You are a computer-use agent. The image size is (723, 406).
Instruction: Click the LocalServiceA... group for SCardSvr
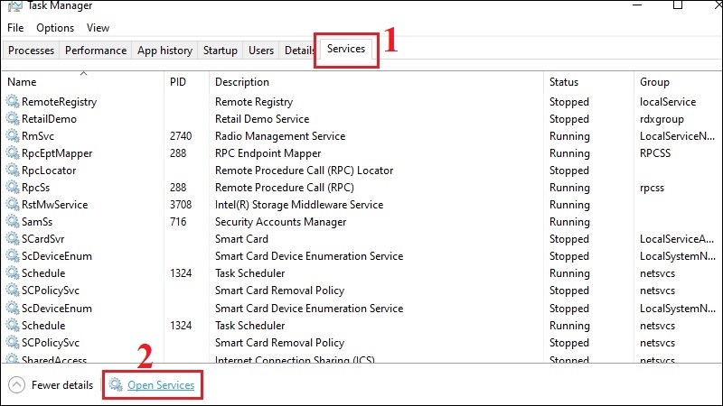(x=677, y=239)
